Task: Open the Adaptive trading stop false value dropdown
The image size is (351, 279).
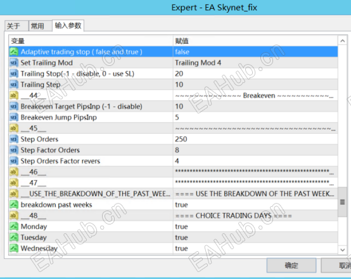Action: tap(255, 52)
